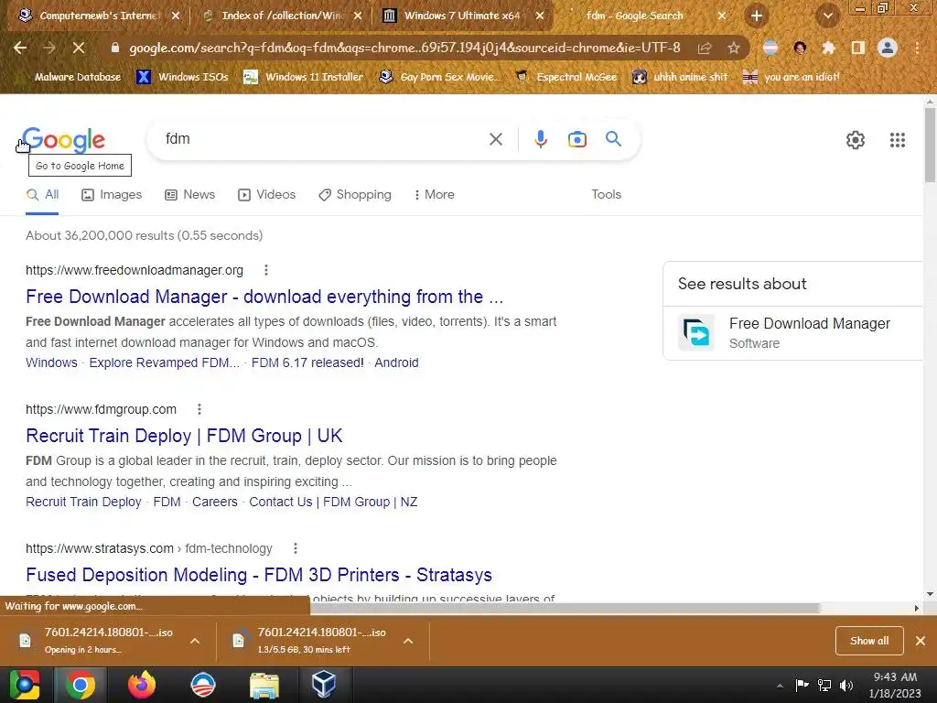937x703 pixels.
Task: Close the Index of /collection tab
Action: [358, 16]
